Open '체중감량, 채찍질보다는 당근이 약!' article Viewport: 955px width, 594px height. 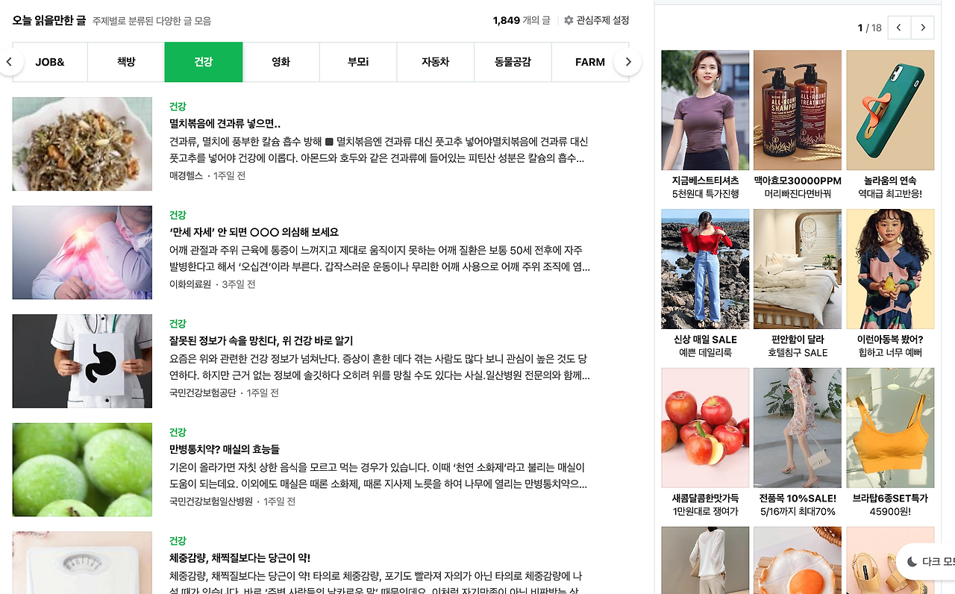click(x=239, y=558)
